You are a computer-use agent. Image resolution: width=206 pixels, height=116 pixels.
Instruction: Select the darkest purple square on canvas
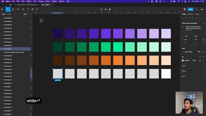[58, 34]
